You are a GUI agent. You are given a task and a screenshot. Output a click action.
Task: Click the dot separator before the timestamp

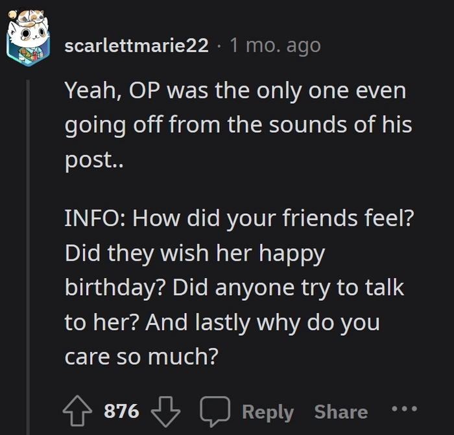[x=219, y=45]
